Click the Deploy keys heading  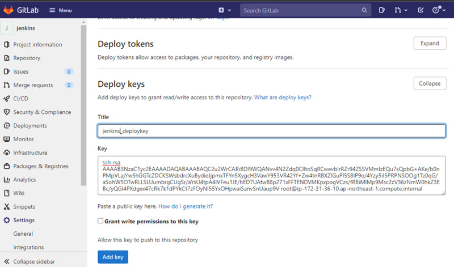(x=121, y=84)
